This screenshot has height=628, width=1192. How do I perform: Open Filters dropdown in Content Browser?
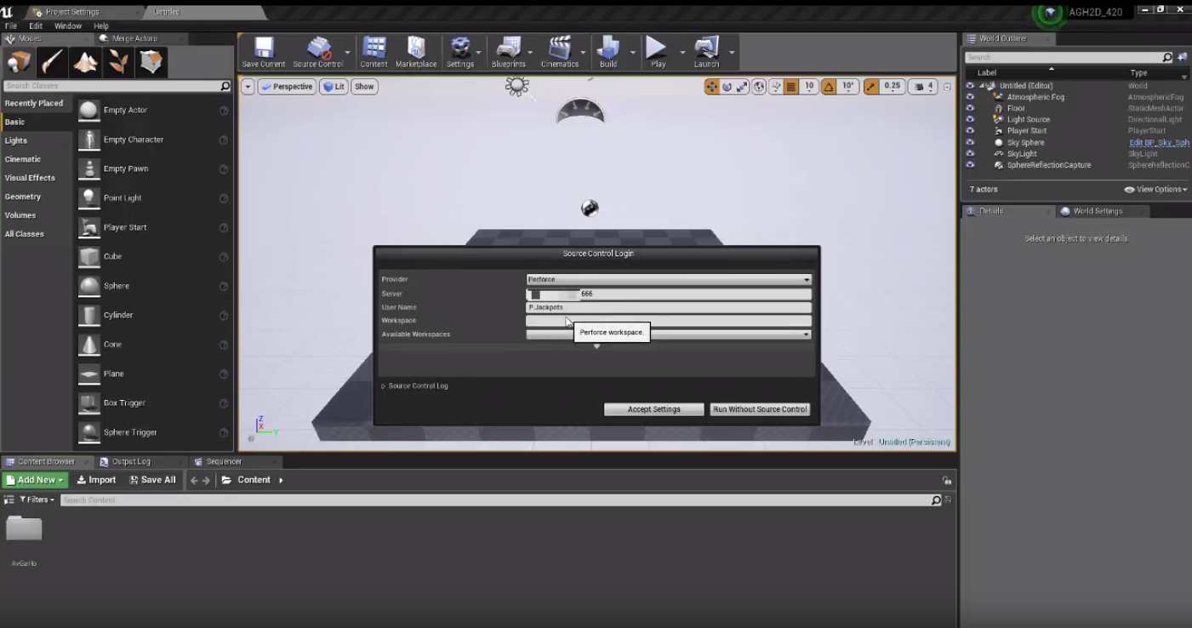tap(37, 500)
